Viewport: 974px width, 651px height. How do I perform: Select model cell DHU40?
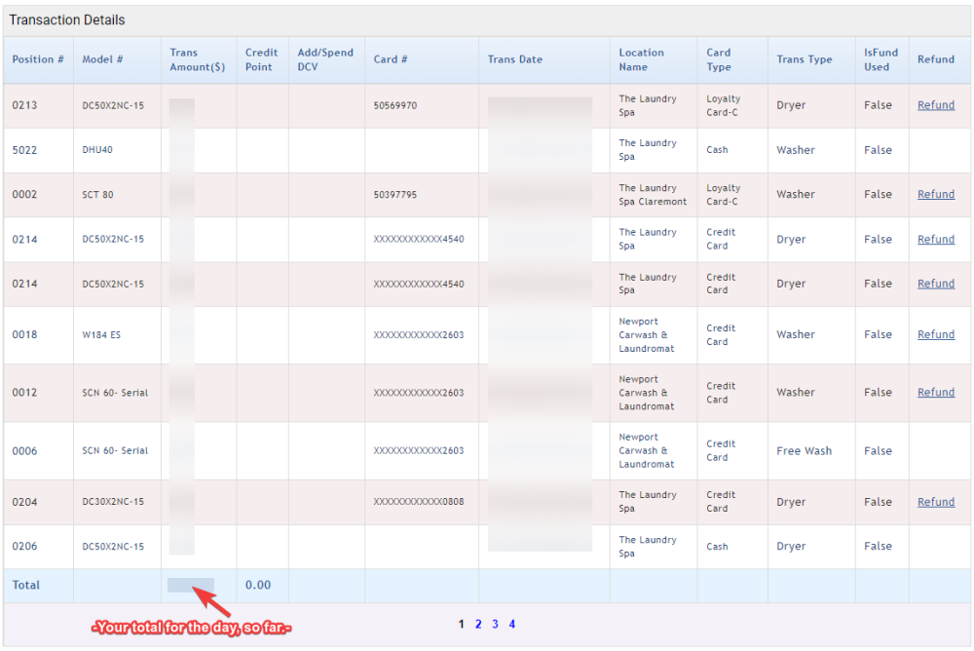pyautogui.click(x=97, y=150)
